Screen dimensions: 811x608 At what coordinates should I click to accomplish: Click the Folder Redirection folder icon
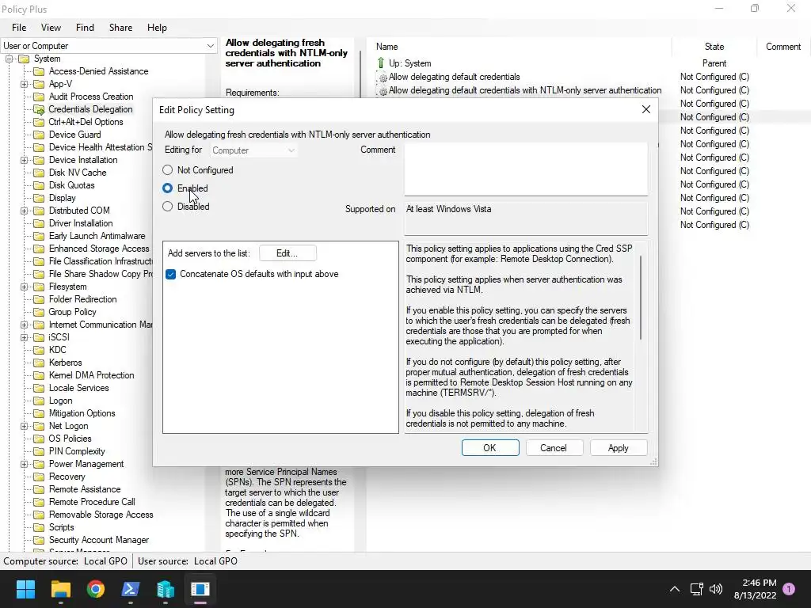39,299
